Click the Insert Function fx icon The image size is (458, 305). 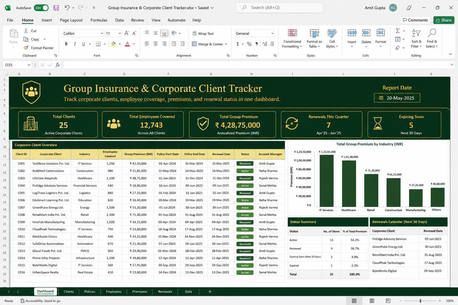coord(58,65)
